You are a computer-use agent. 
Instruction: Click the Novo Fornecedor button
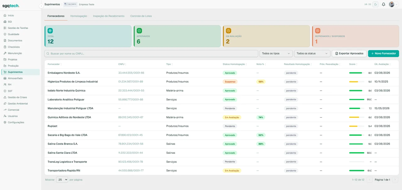coord(383,54)
